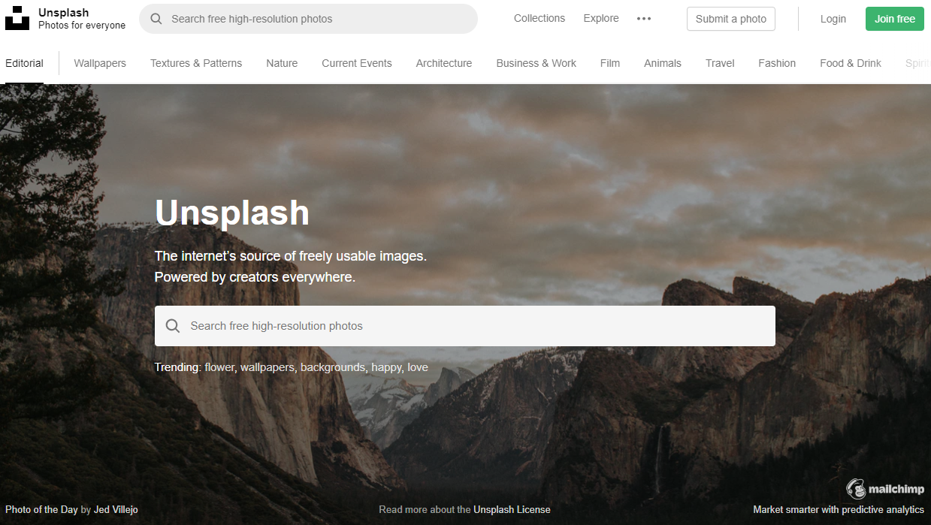Focus the header photo search field

pos(308,19)
